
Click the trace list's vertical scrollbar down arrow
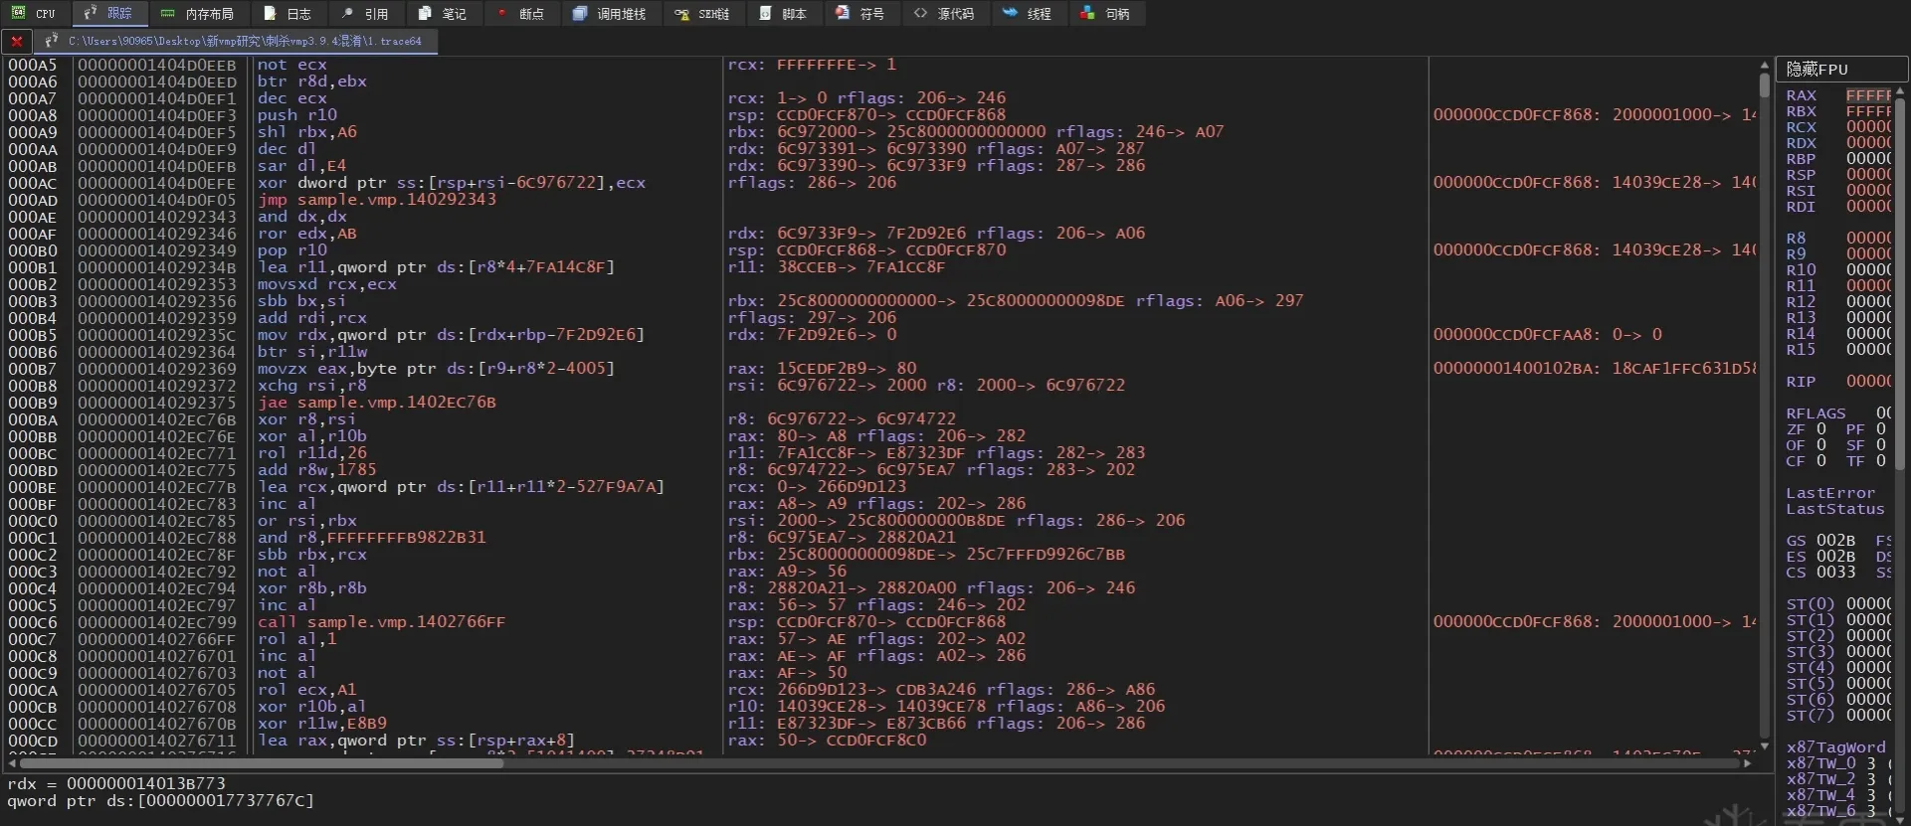(x=1765, y=745)
